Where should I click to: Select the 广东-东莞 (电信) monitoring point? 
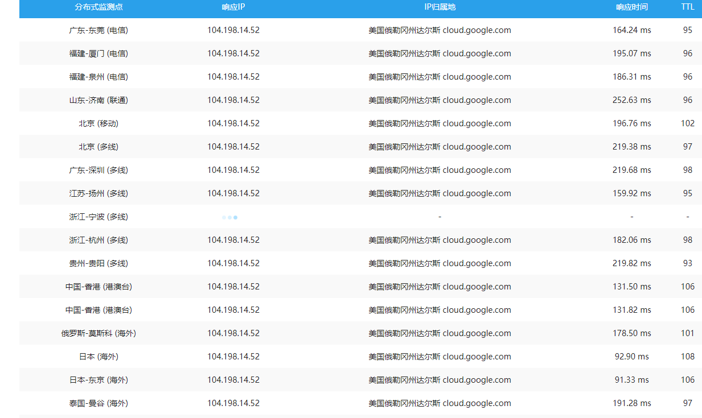(x=98, y=30)
